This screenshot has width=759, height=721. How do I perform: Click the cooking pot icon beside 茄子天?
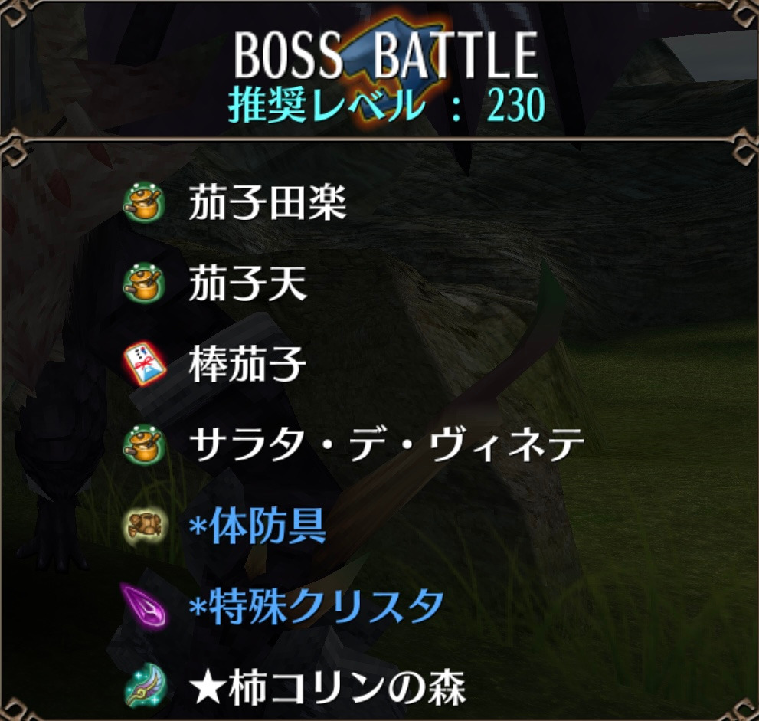144,283
